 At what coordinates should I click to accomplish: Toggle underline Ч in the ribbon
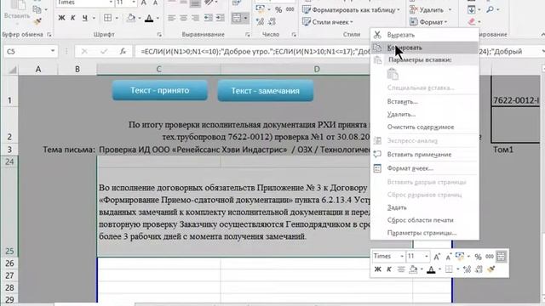[x=85, y=18]
